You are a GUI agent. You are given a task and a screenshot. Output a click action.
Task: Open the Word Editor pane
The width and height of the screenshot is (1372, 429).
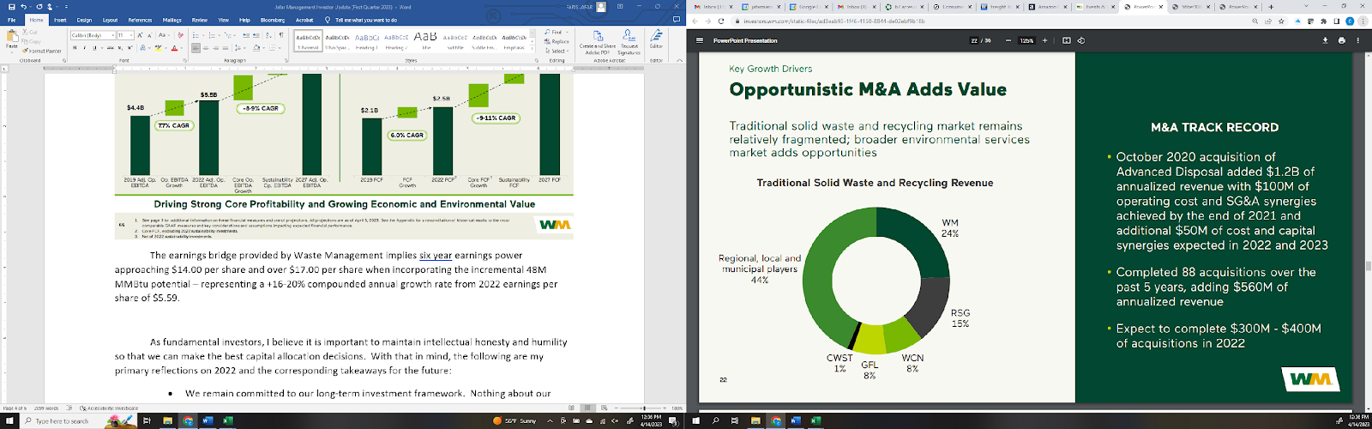656,39
